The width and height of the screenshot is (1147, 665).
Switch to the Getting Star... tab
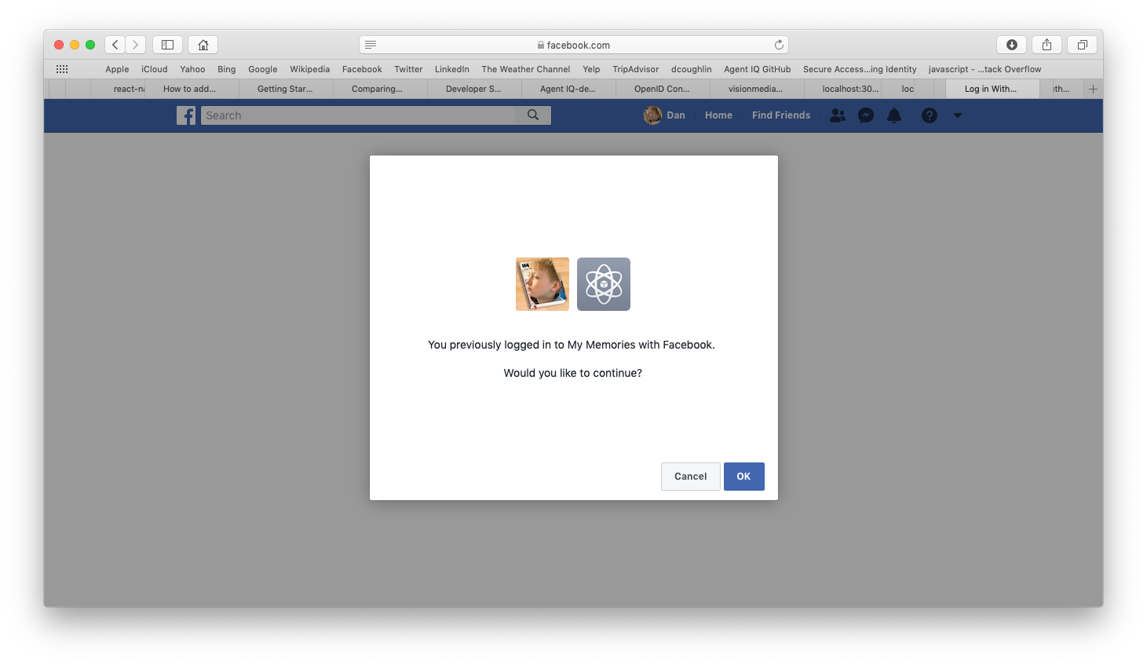(x=286, y=89)
